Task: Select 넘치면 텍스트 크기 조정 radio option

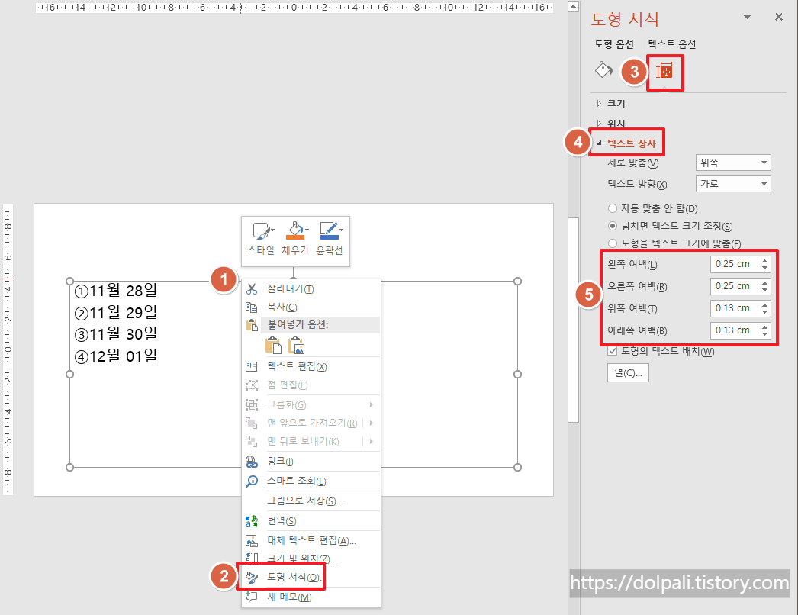Action: (613, 226)
